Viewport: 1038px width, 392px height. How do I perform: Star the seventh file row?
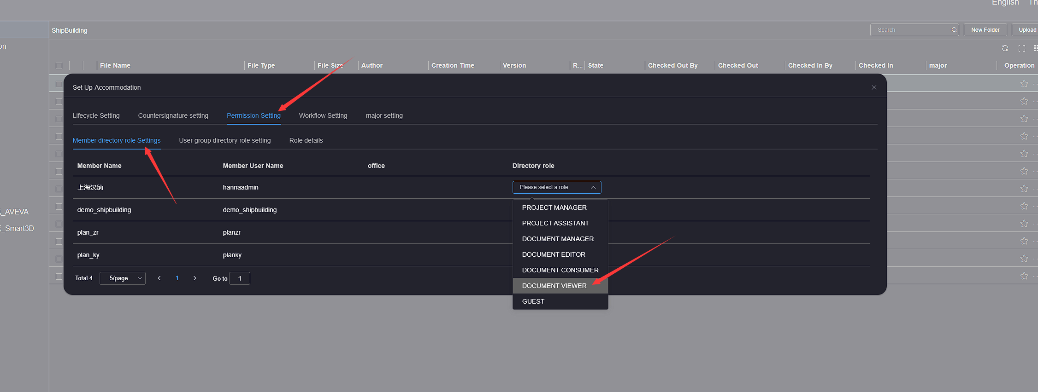coord(1024,189)
